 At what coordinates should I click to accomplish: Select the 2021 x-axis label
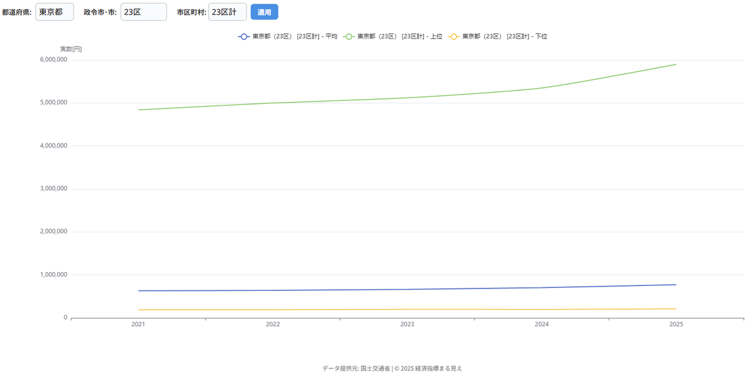pyautogui.click(x=138, y=324)
